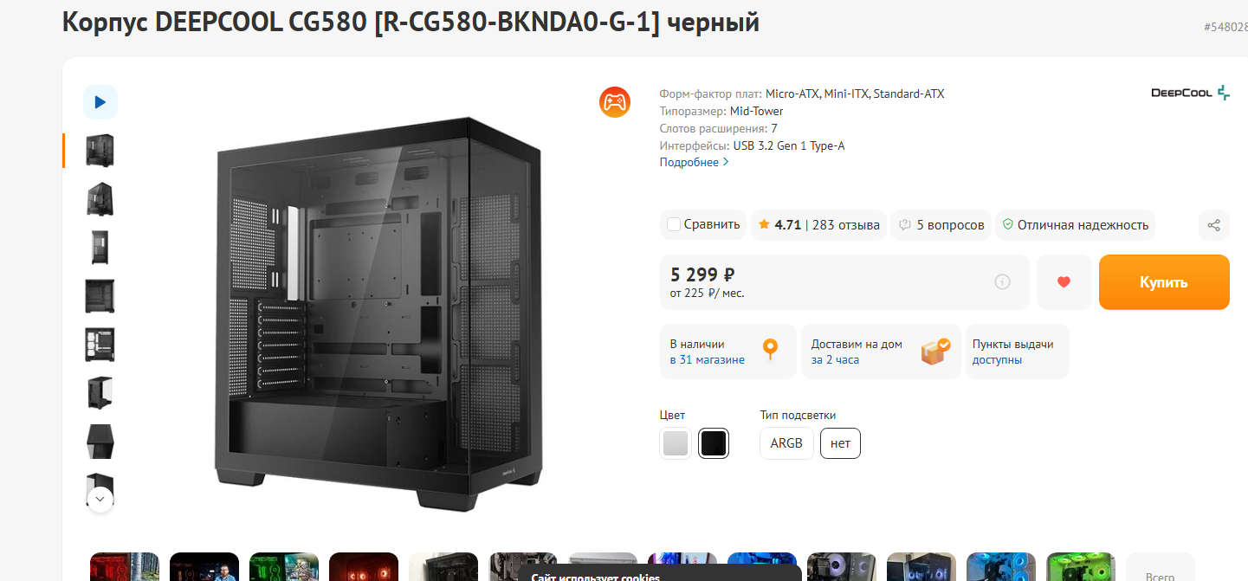
Task: Expand thumbnail list with down chevron
Action: point(100,499)
